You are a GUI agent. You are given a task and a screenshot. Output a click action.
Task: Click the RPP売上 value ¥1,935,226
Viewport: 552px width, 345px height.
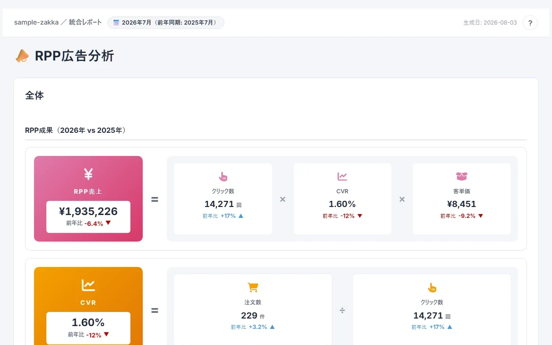point(88,211)
